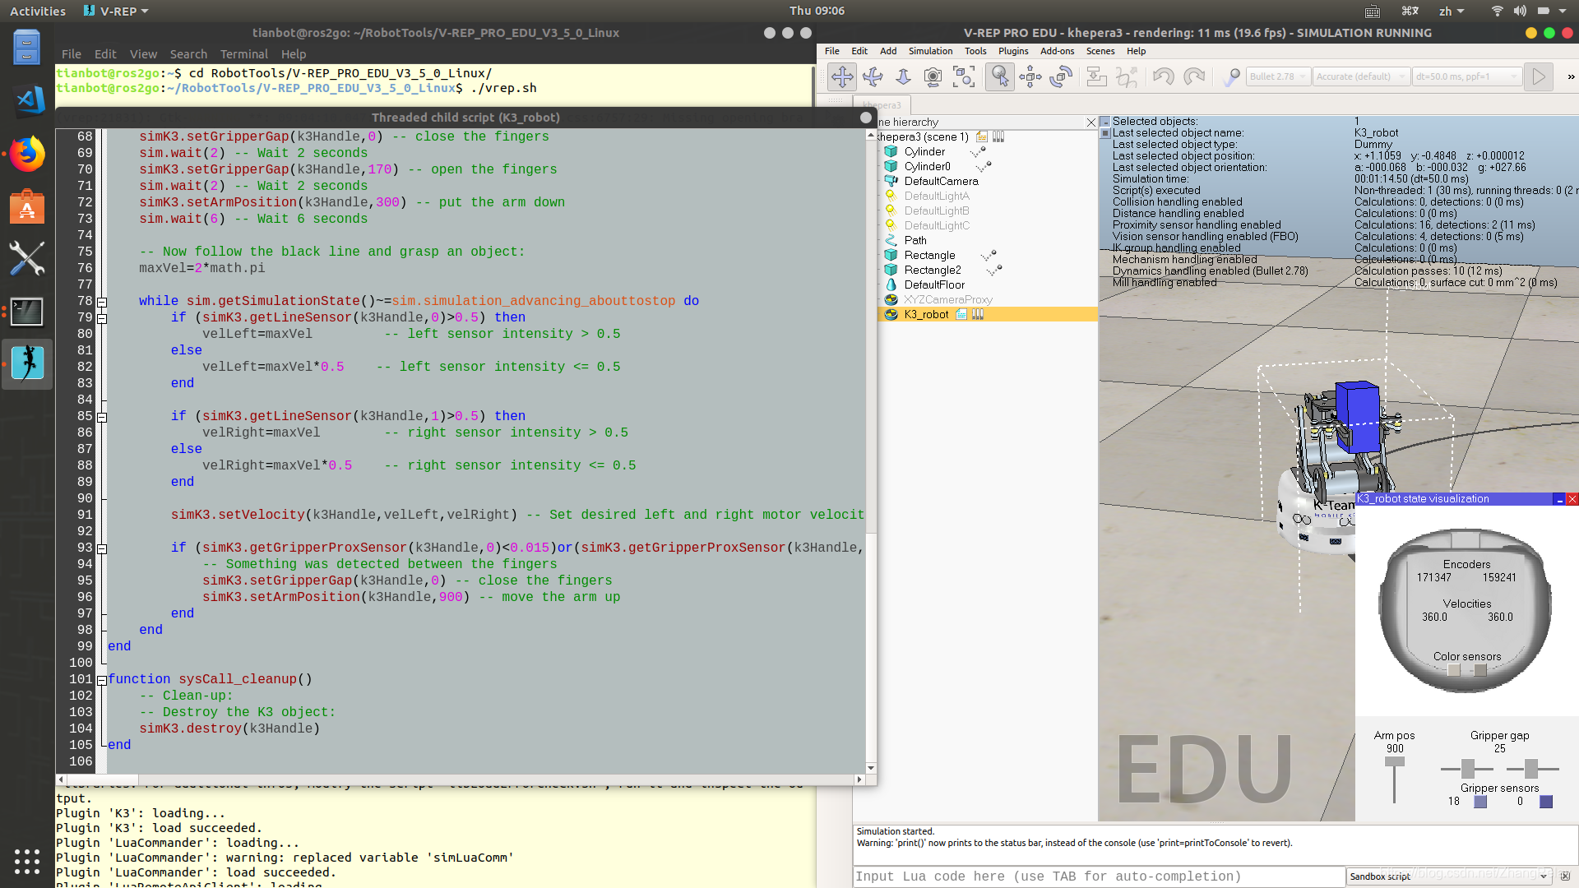This screenshot has width=1579, height=888.
Task: Open the V-REP Scenes menu
Action: pos(1100,51)
